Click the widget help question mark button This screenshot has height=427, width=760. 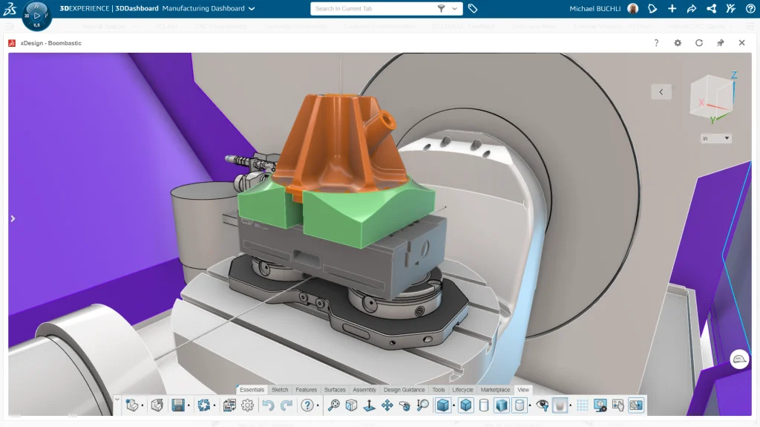click(x=656, y=43)
